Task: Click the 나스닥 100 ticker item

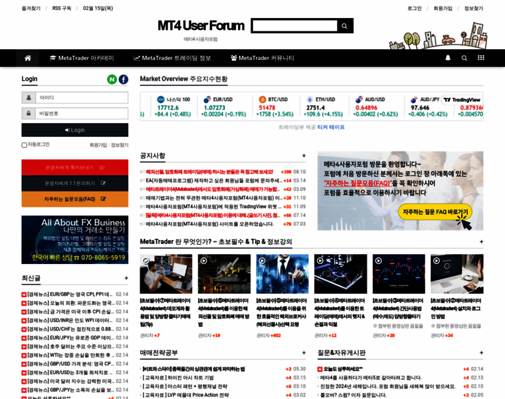Action: (x=173, y=106)
